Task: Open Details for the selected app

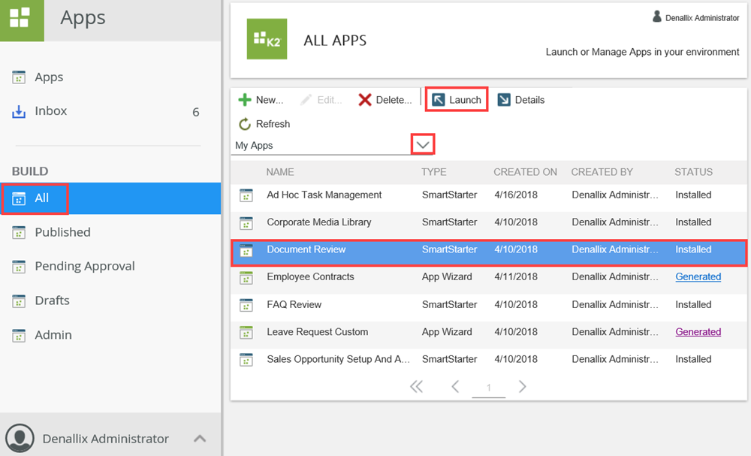Action: (521, 100)
